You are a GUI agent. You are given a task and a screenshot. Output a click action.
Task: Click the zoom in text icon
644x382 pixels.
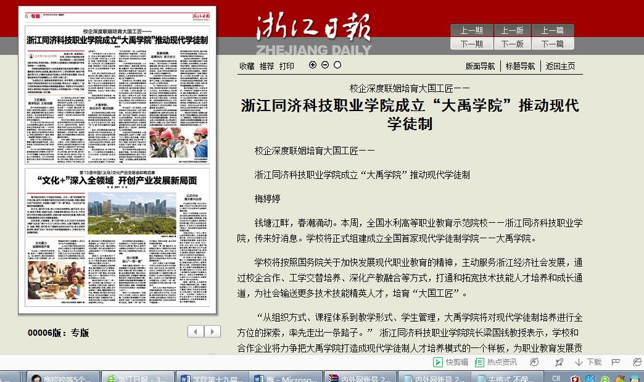(313, 65)
